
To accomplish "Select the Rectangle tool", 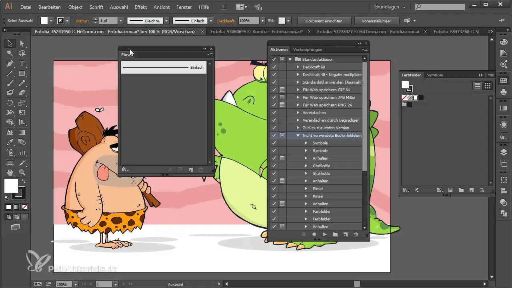I will 22,73.
